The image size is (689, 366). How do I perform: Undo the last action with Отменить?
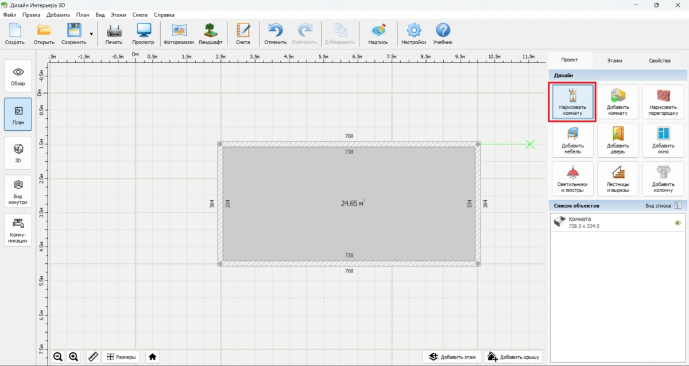pyautogui.click(x=276, y=34)
